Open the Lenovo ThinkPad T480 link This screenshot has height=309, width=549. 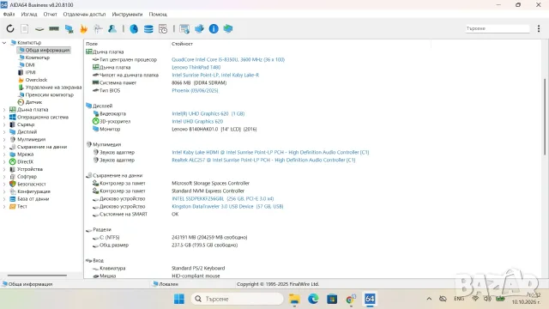click(196, 67)
